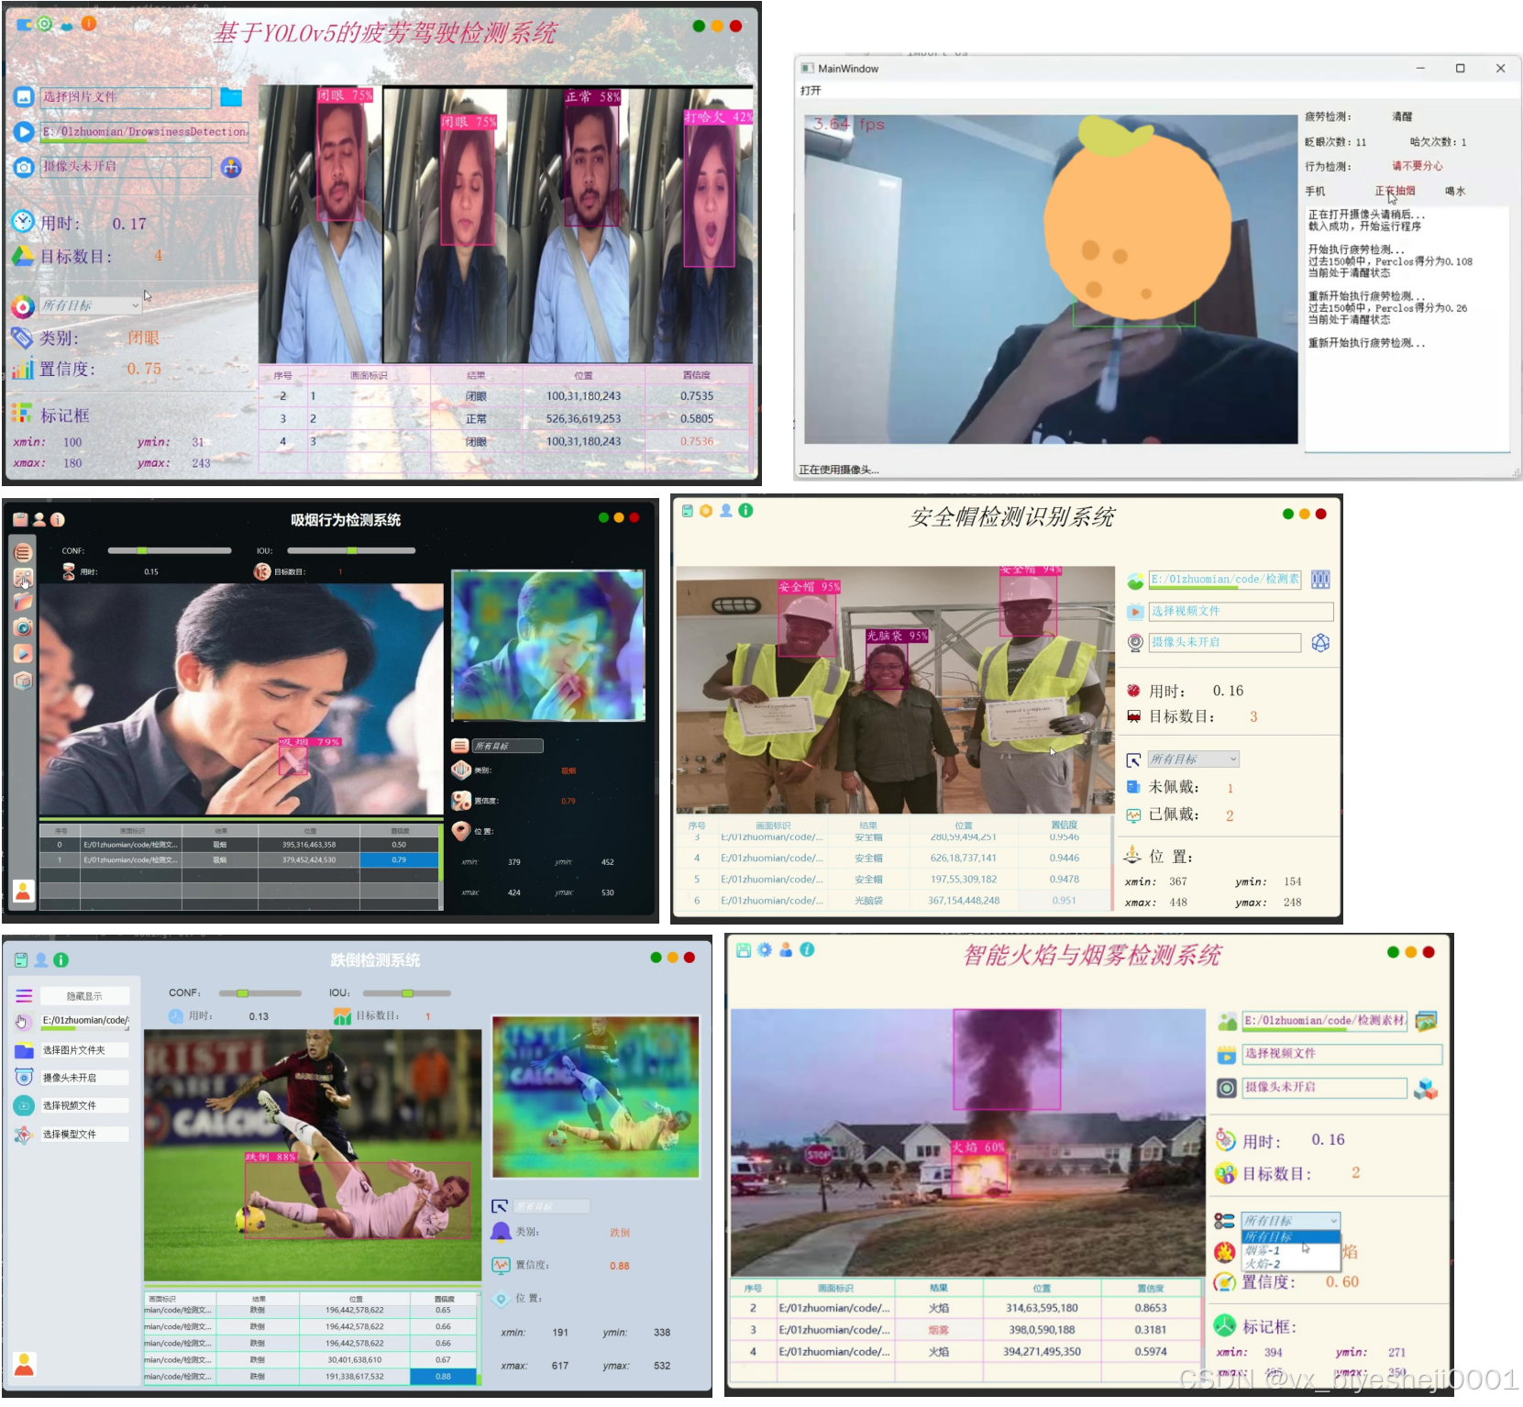Open 所有目标 dropdown in fatigue driving detection window
The width and height of the screenshot is (1523, 1407).
90,305
